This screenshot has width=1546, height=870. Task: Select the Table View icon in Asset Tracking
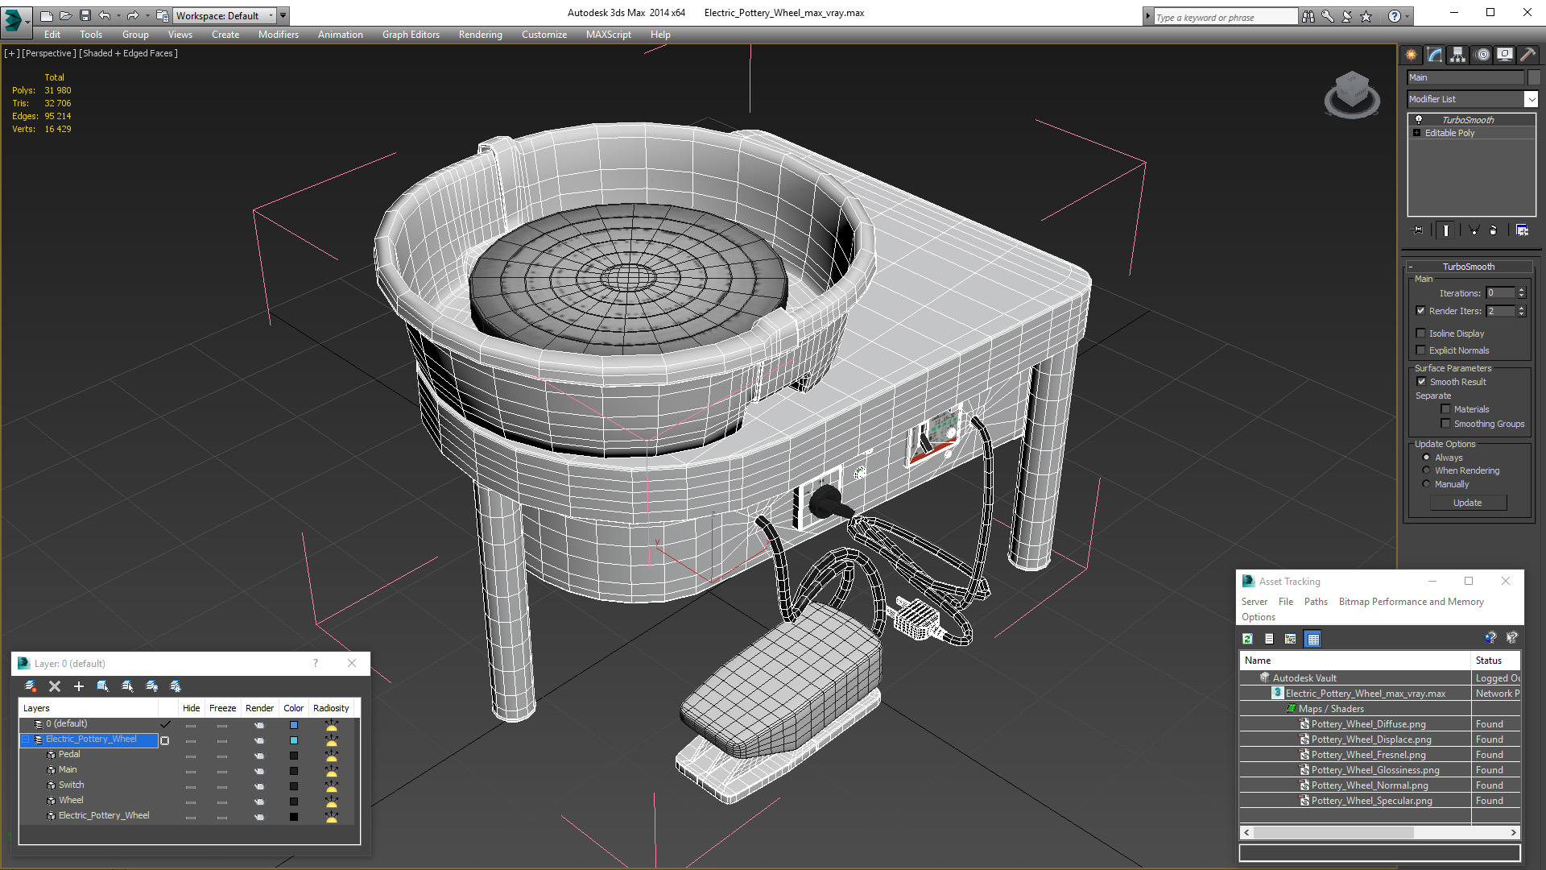(x=1313, y=639)
